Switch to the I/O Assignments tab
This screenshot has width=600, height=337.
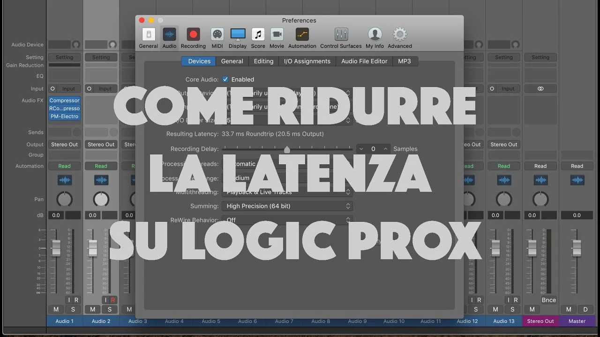click(x=307, y=61)
